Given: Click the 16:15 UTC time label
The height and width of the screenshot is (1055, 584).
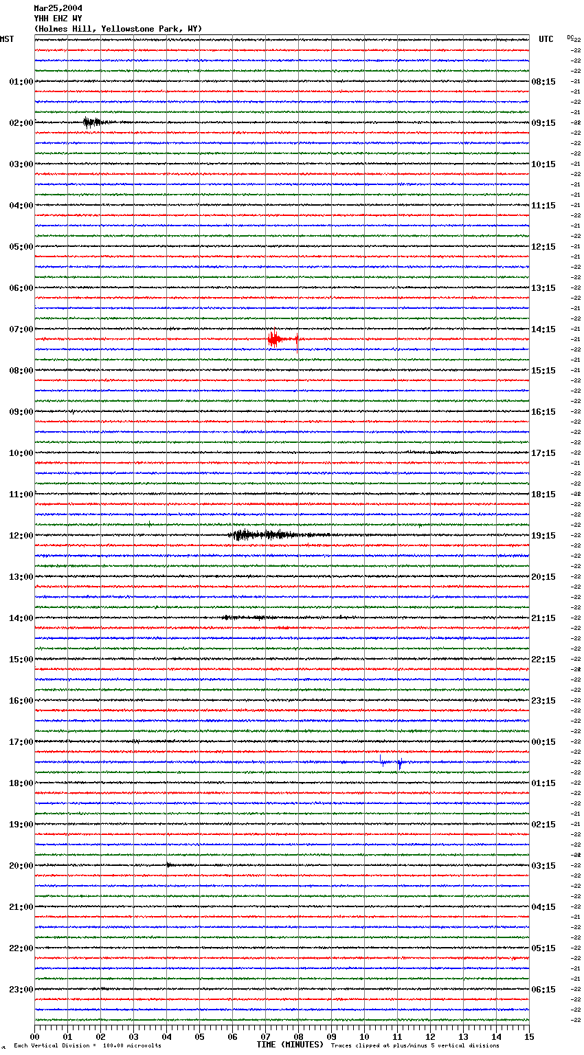Looking at the screenshot, I should tap(543, 412).
